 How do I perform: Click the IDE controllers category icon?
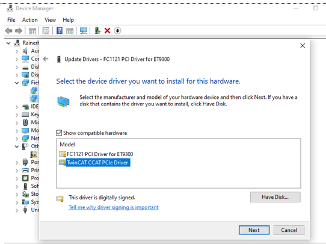(x=25, y=107)
